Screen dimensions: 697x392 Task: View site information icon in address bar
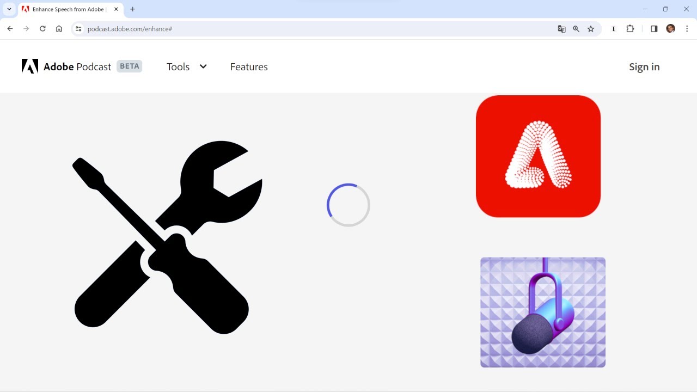click(78, 29)
